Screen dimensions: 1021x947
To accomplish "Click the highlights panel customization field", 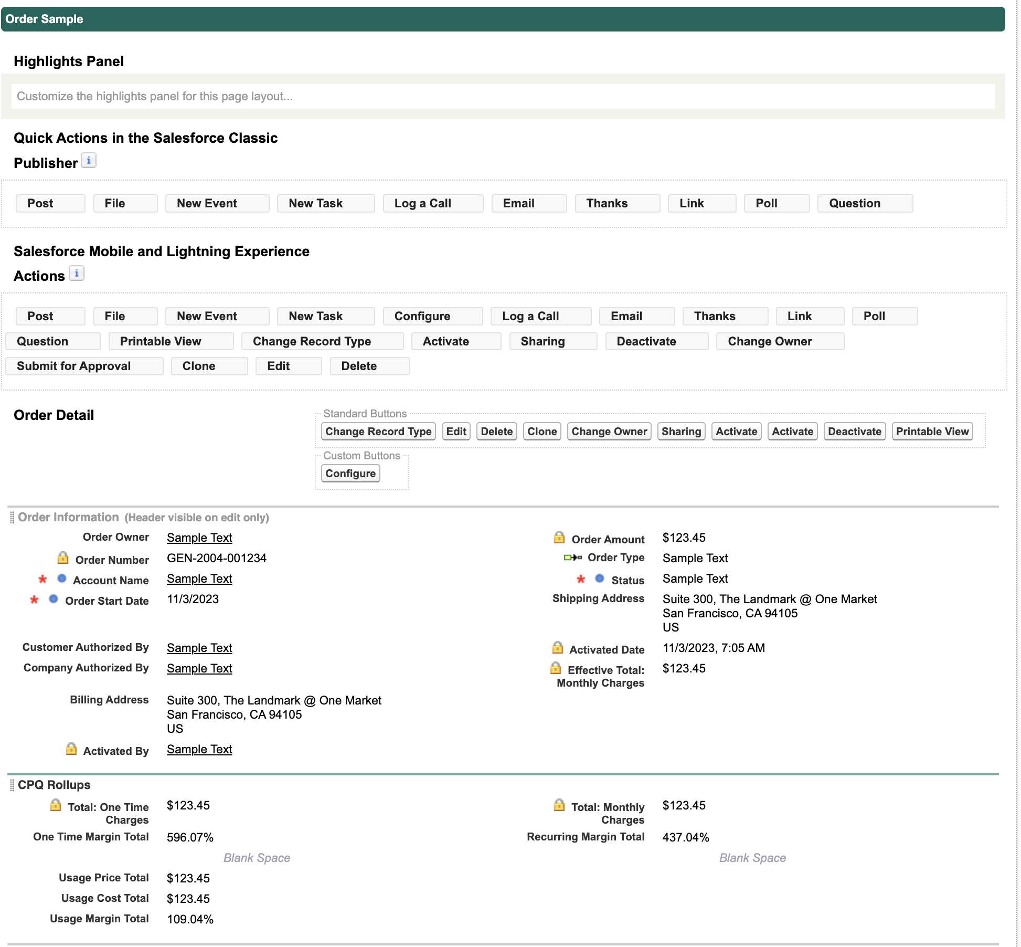I will [503, 97].
